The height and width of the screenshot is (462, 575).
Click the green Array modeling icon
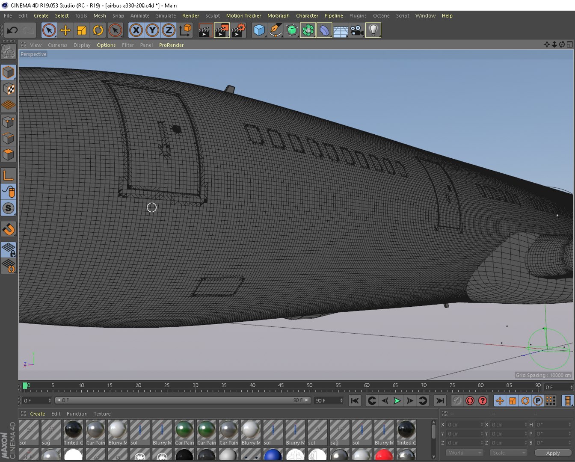(308, 30)
